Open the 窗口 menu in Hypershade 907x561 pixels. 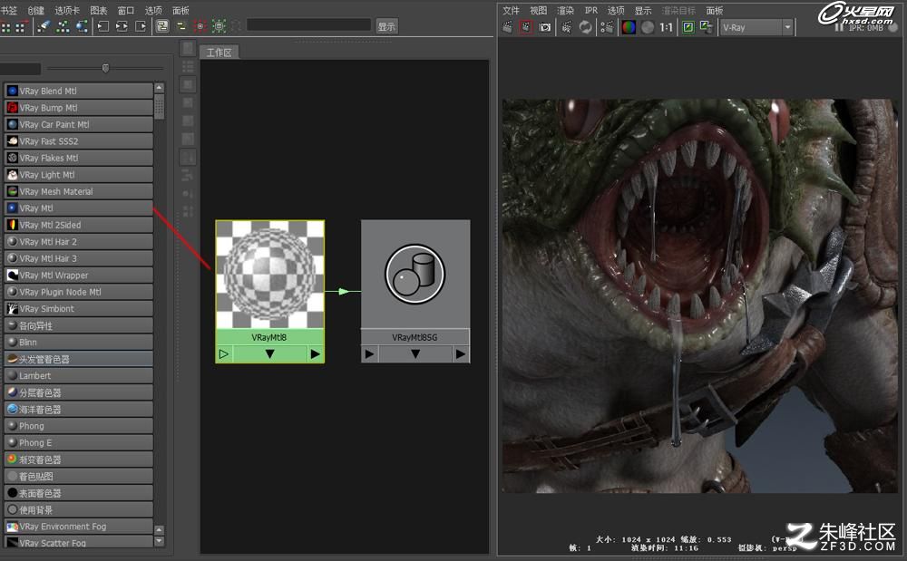(x=125, y=10)
